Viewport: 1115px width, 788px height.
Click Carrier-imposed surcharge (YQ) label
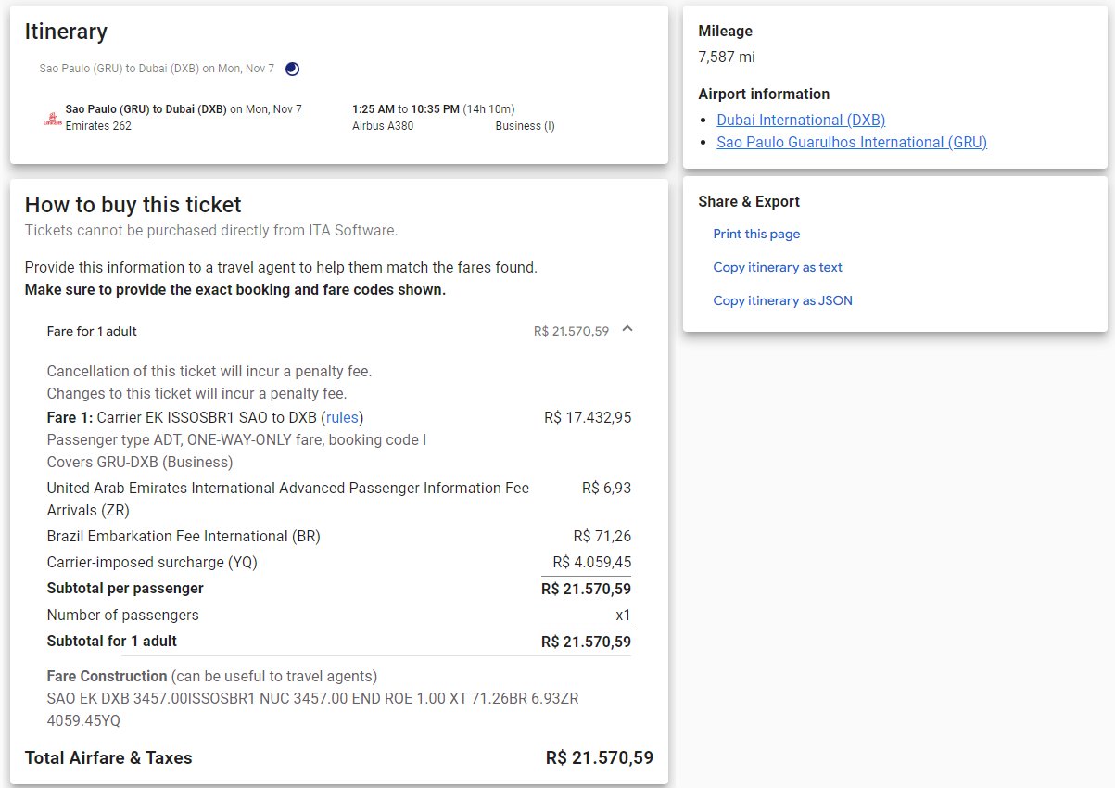click(x=152, y=562)
